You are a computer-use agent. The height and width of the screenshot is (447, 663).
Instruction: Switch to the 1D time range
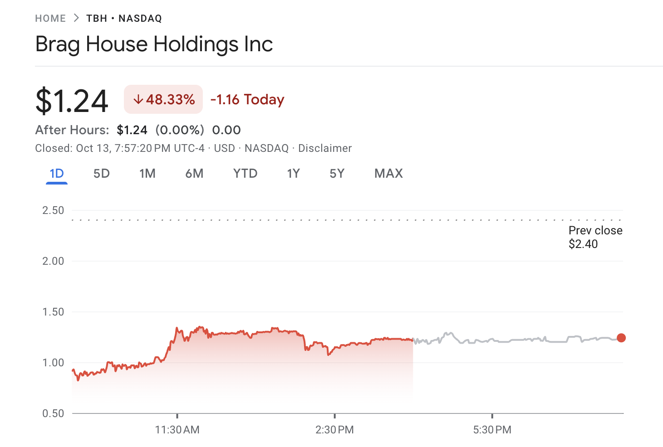56,174
